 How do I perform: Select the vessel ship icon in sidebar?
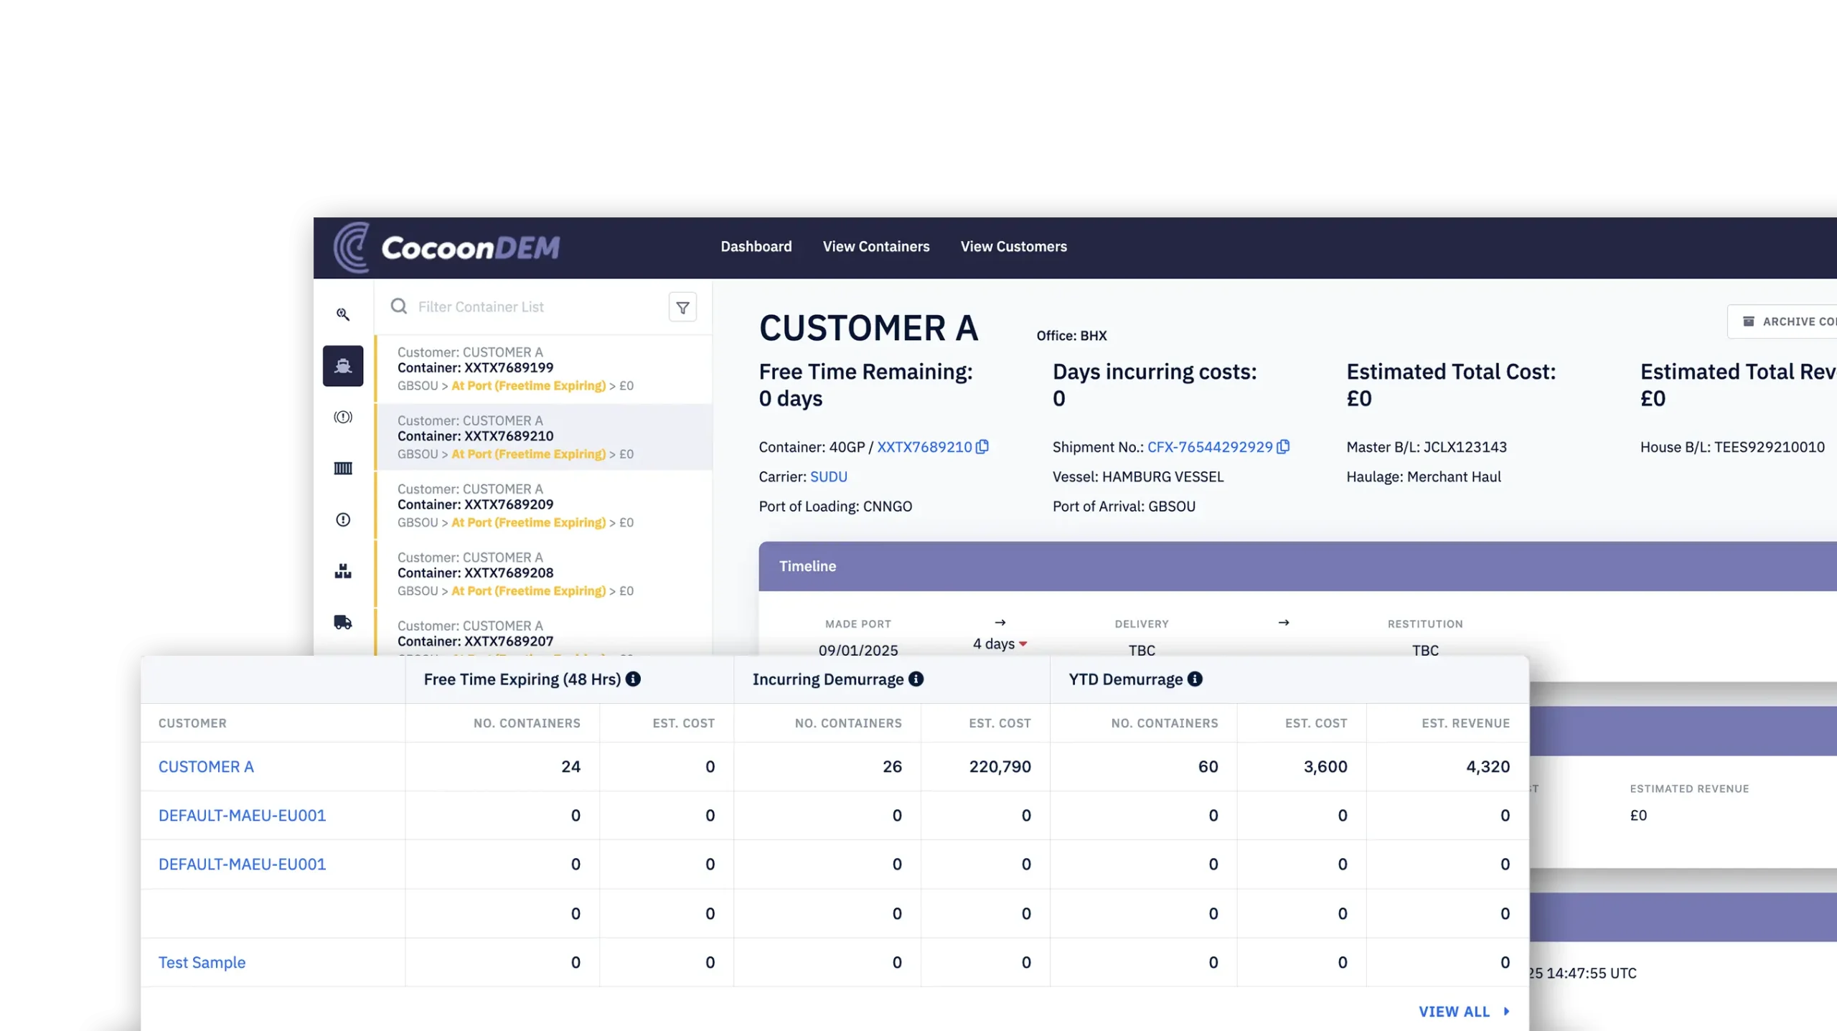[343, 366]
